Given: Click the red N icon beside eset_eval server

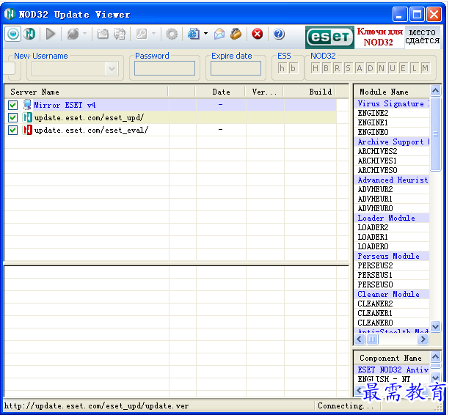Looking at the screenshot, I should 27,131.
